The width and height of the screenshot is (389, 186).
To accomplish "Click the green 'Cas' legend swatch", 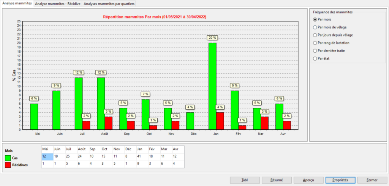I will click(8, 158).
